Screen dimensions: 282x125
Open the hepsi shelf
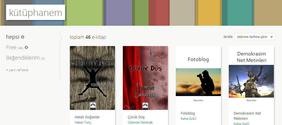12,37
